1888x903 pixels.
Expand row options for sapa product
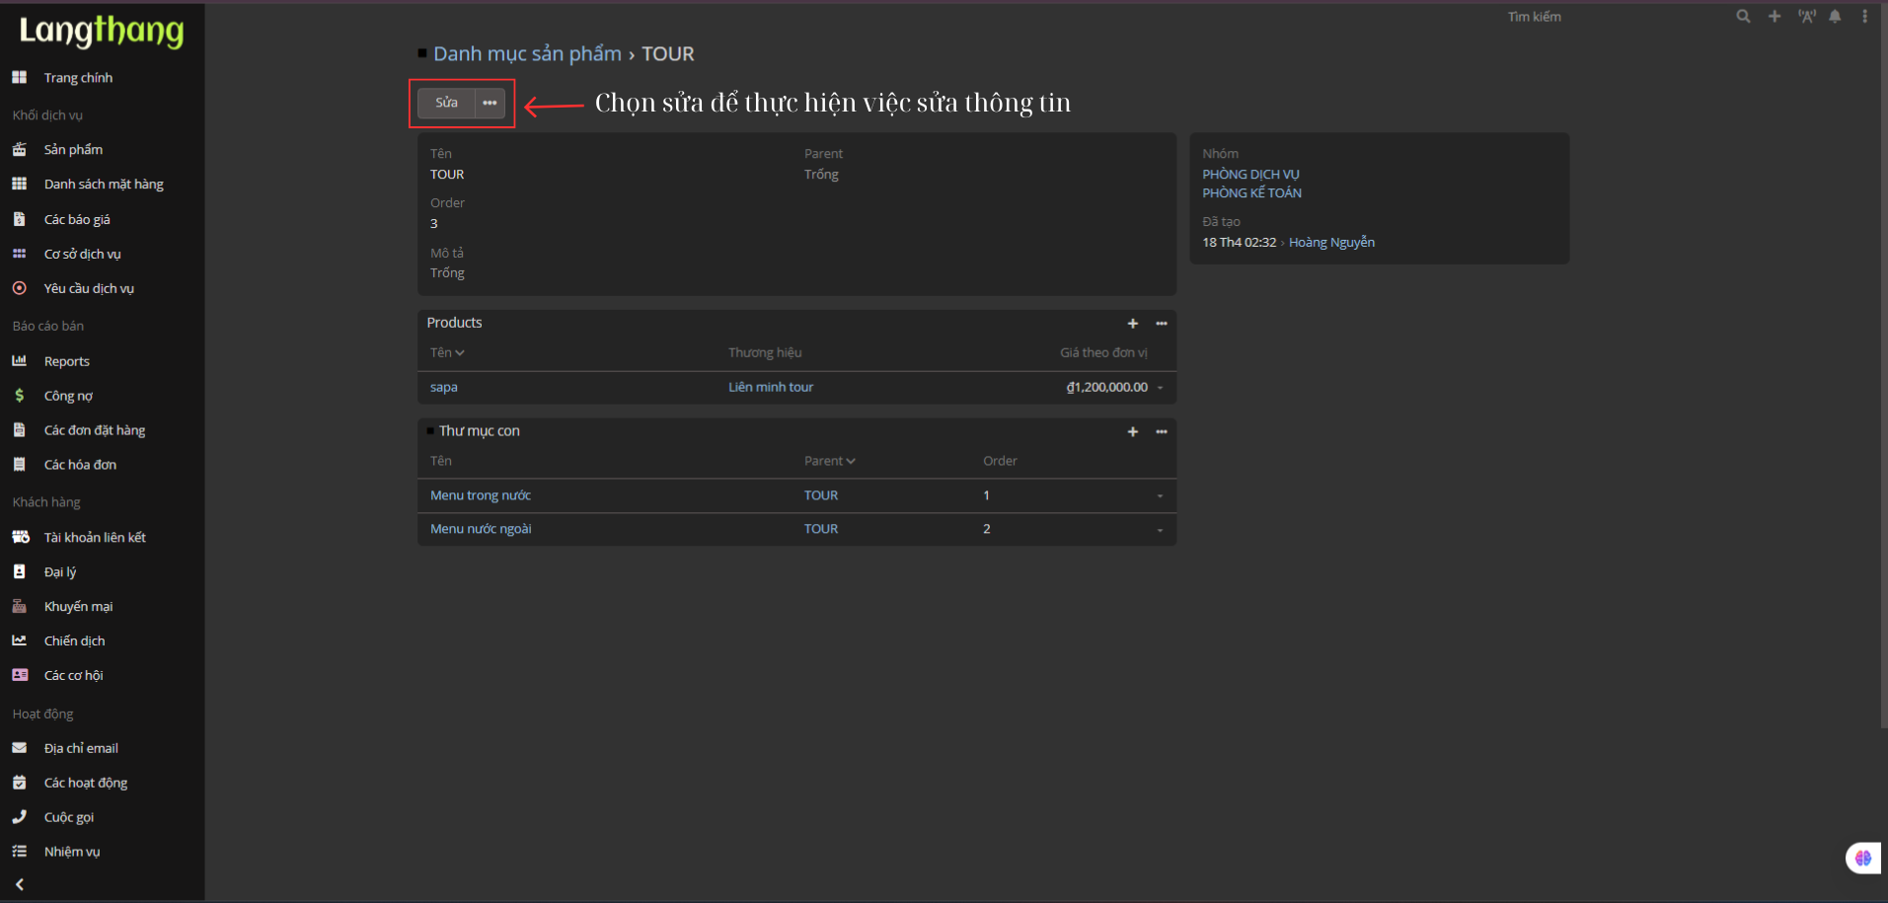1160,388
